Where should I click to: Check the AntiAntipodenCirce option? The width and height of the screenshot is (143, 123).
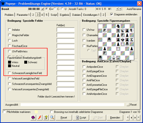[84, 94]
